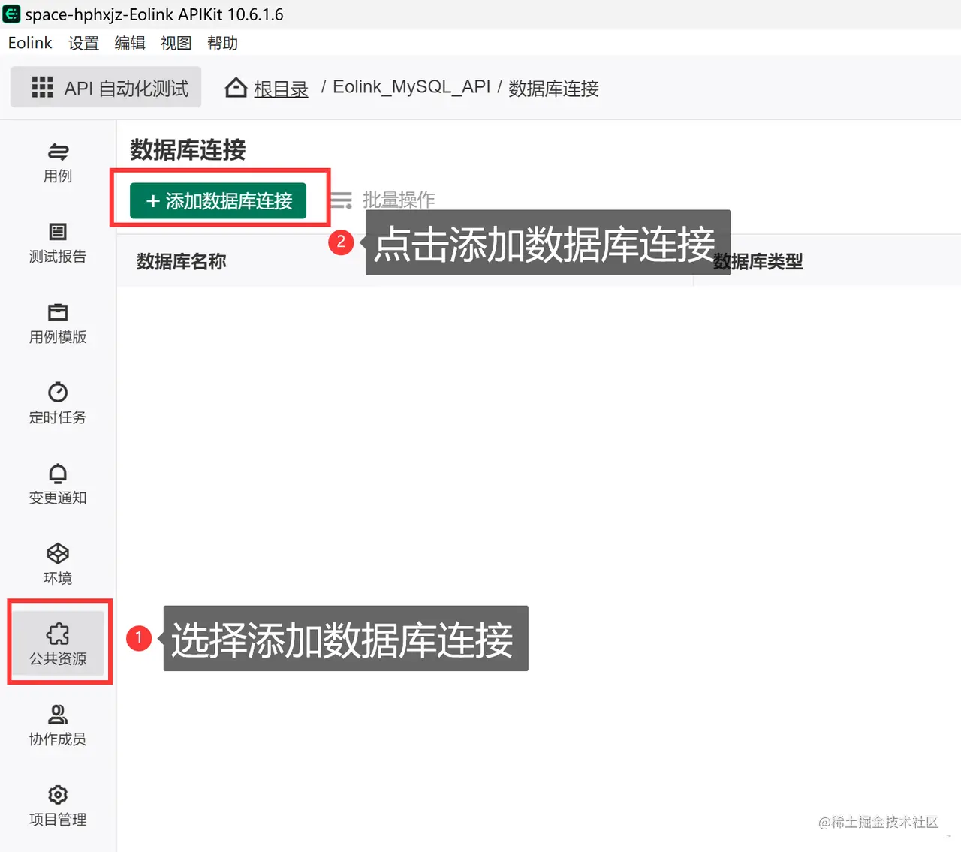Open 用例模版 case template section

(x=58, y=324)
